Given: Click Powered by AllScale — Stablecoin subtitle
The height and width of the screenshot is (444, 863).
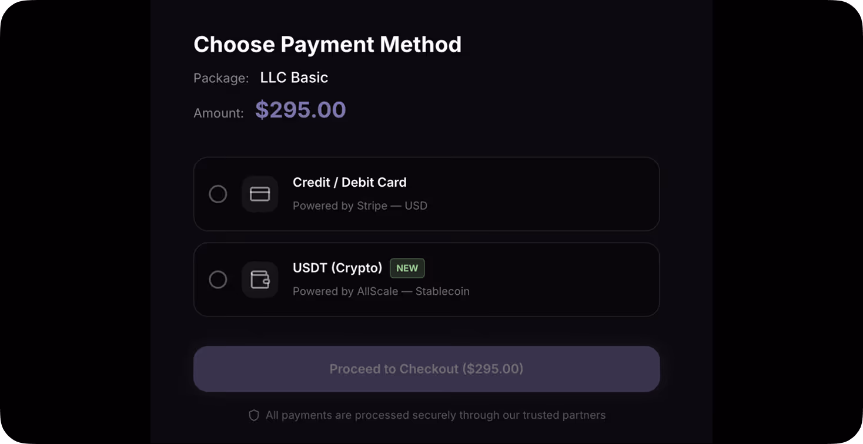Looking at the screenshot, I should [x=381, y=291].
